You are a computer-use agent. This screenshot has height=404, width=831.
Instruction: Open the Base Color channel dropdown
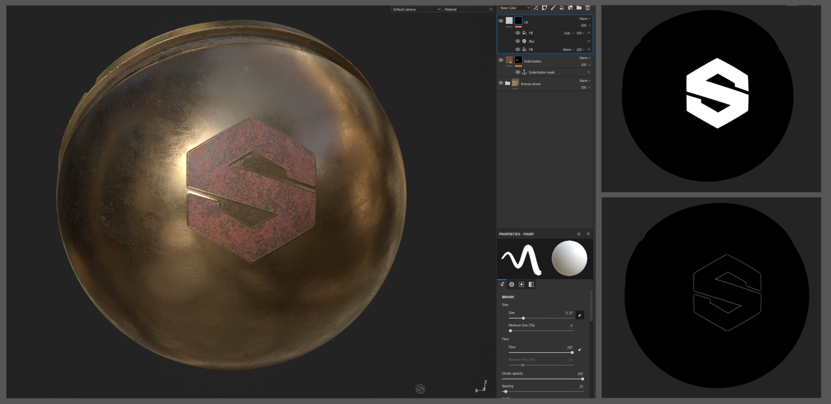click(515, 8)
